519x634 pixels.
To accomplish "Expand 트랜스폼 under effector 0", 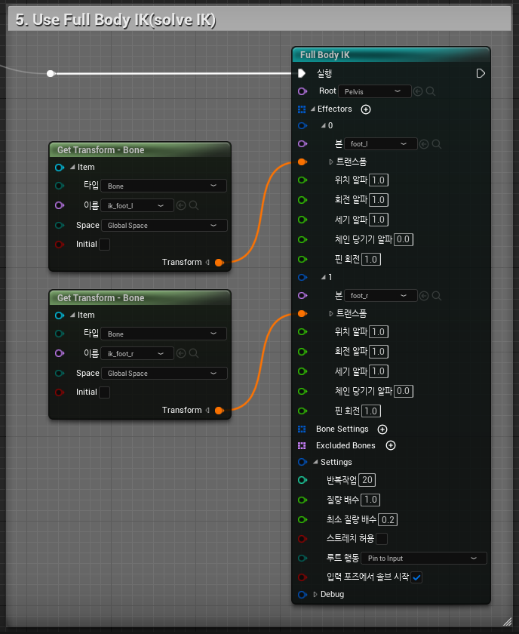I will click(x=330, y=162).
